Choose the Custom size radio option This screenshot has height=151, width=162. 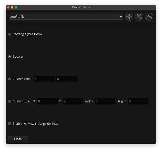click(x=10, y=101)
